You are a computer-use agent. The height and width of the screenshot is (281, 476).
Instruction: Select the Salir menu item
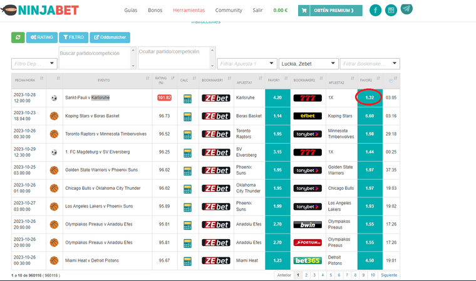pos(257,10)
